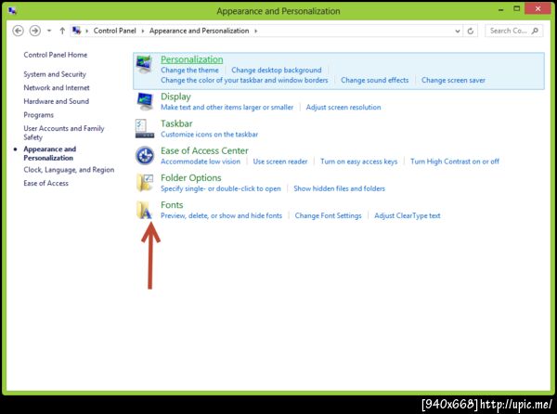The image size is (557, 414).
Task: Click Accommodate low vision
Action: (x=201, y=162)
